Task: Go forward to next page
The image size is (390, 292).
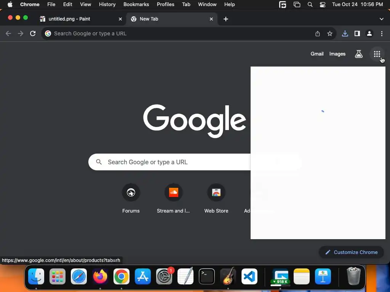Action: click(21, 33)
